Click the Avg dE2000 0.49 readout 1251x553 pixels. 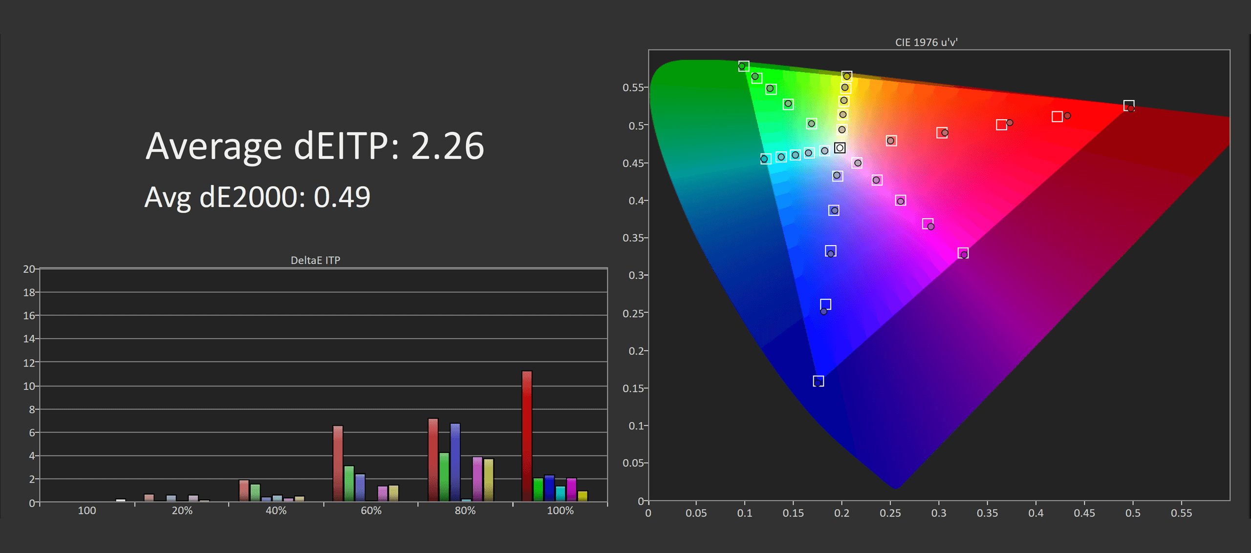click(x=257, y=197)
